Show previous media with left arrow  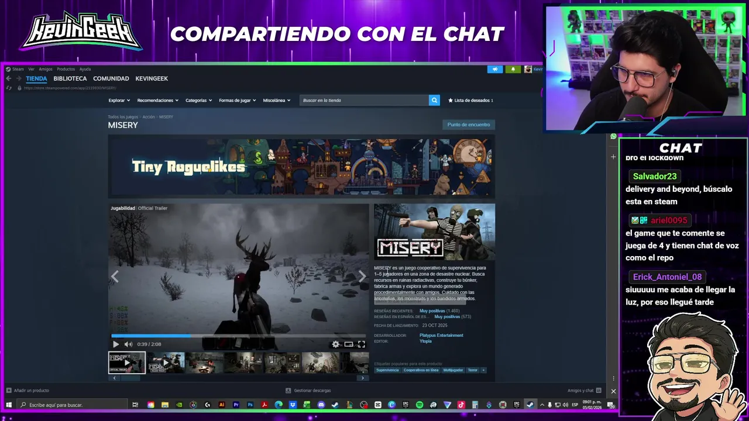tap(115, 277)
